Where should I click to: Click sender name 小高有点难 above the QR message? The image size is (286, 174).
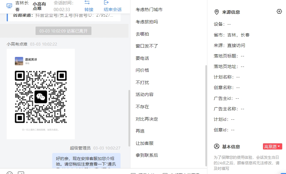[x=17, y=44]
